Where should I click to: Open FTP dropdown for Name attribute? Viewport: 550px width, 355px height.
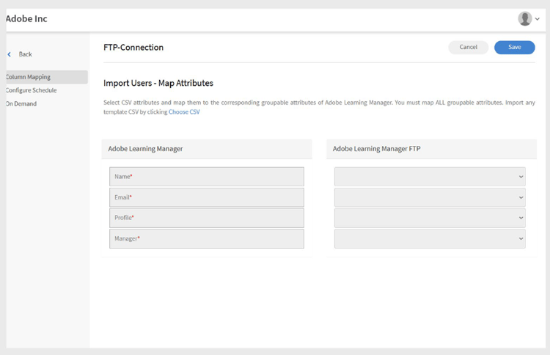[x=430, y=177]
